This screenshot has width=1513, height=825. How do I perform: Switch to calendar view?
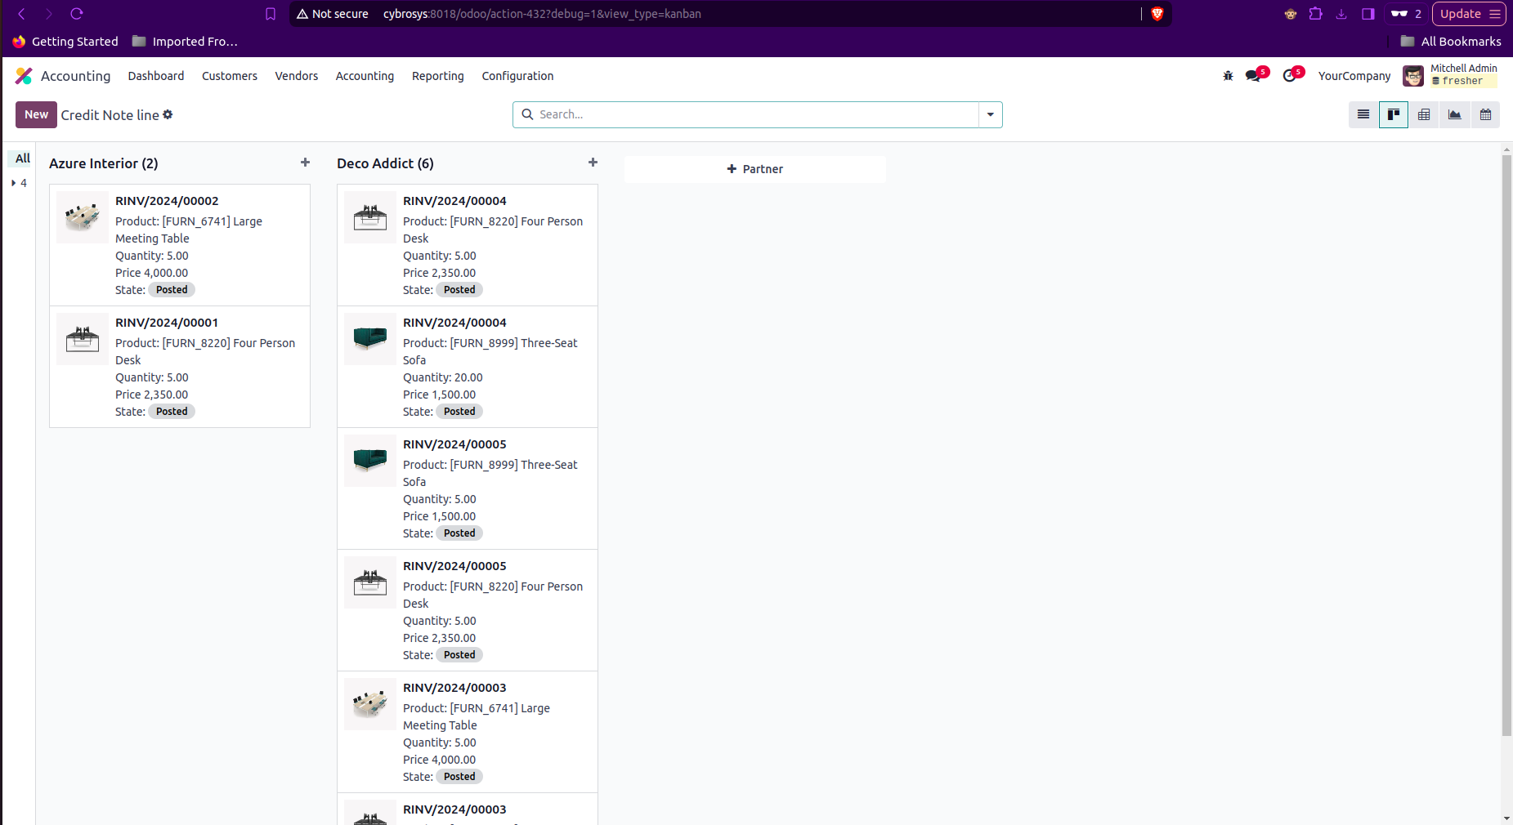point(1485,115)
